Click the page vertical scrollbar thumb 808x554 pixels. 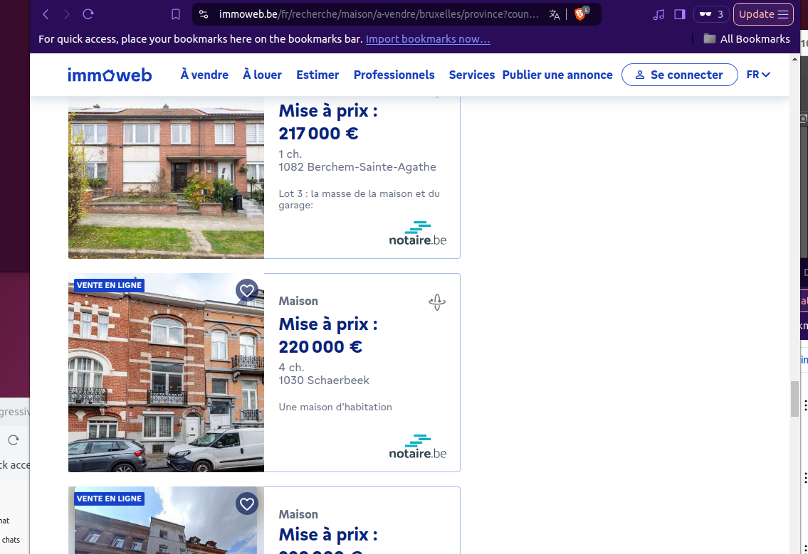click(794, 399)
